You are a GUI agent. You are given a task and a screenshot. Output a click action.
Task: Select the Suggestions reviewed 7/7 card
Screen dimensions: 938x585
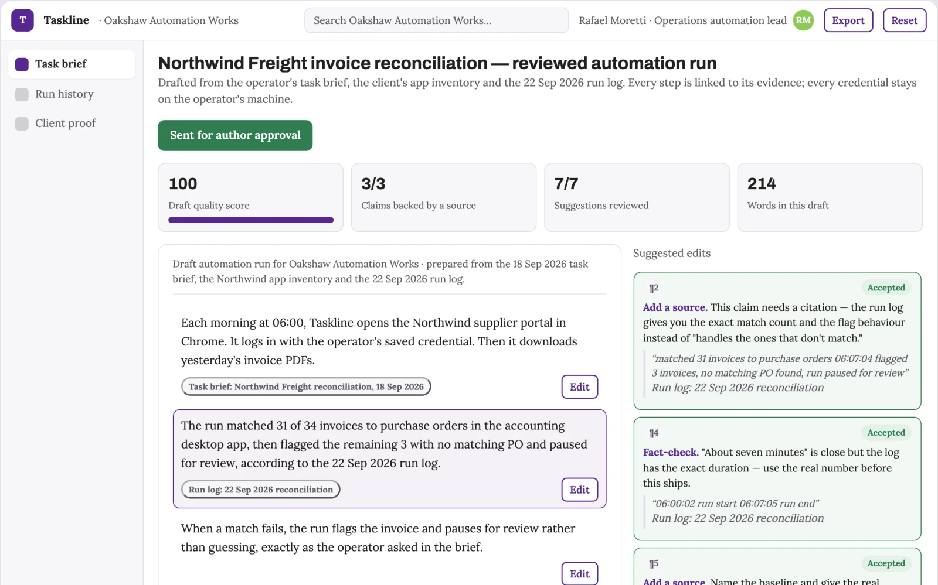637,197
